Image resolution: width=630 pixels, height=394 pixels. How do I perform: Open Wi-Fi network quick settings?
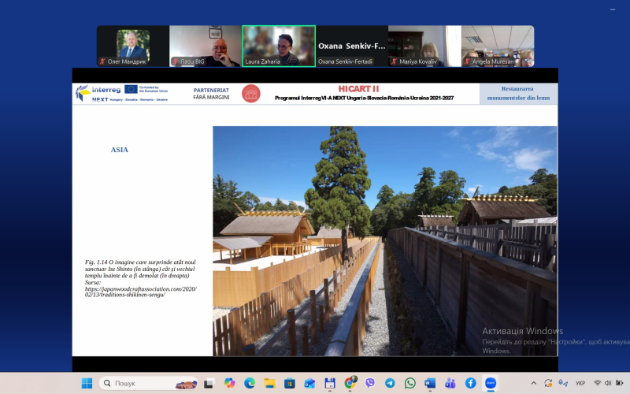pos(598,383)
